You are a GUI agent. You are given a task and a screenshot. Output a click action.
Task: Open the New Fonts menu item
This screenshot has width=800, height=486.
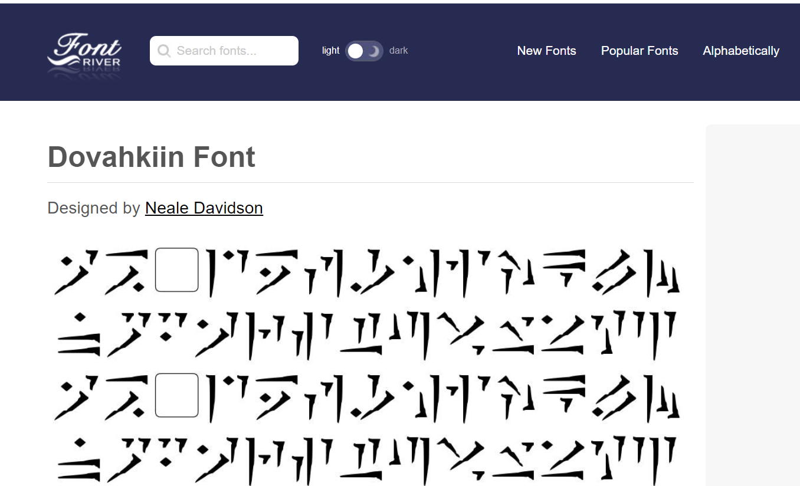(546, 51)
